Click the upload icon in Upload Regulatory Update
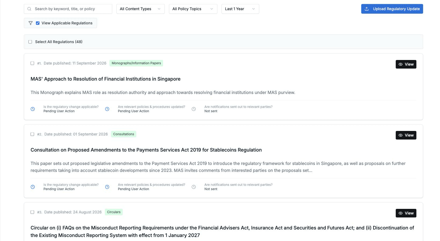 [x=367, y=9]
